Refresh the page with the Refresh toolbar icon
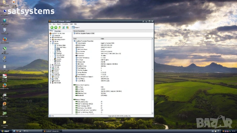 tap(64, 27)
